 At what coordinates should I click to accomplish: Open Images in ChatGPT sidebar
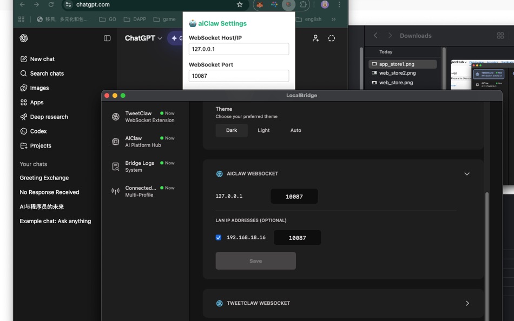pos(35,88)
